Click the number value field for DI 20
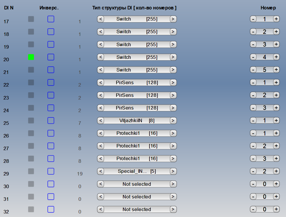Image resolution: width=286 pixels, height=217 pixels. tap(264, 57)
